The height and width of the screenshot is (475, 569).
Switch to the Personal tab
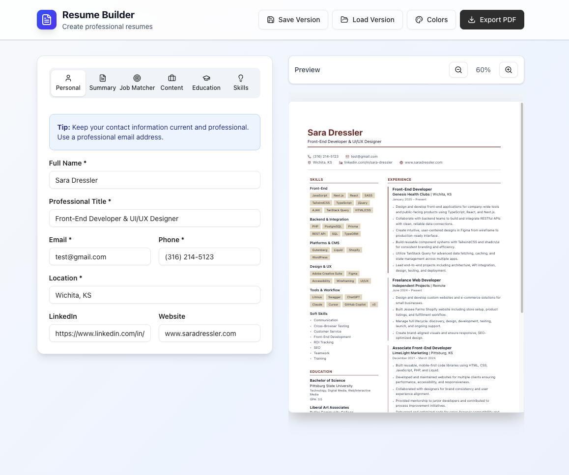(68, 83)
